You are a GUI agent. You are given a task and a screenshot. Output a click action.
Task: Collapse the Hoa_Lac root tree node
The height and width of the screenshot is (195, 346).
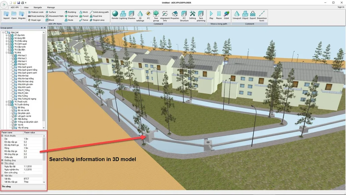pos(3,32)
